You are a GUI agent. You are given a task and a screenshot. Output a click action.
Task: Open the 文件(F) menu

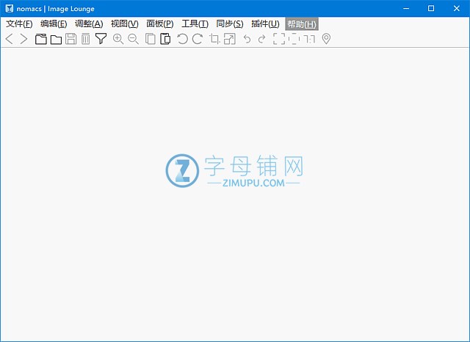click(x=19, y=24)
